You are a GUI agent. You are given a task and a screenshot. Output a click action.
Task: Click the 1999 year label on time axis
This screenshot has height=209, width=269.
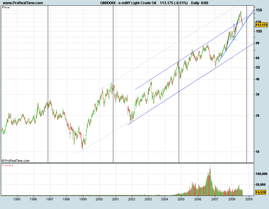[x=83, y=199]
